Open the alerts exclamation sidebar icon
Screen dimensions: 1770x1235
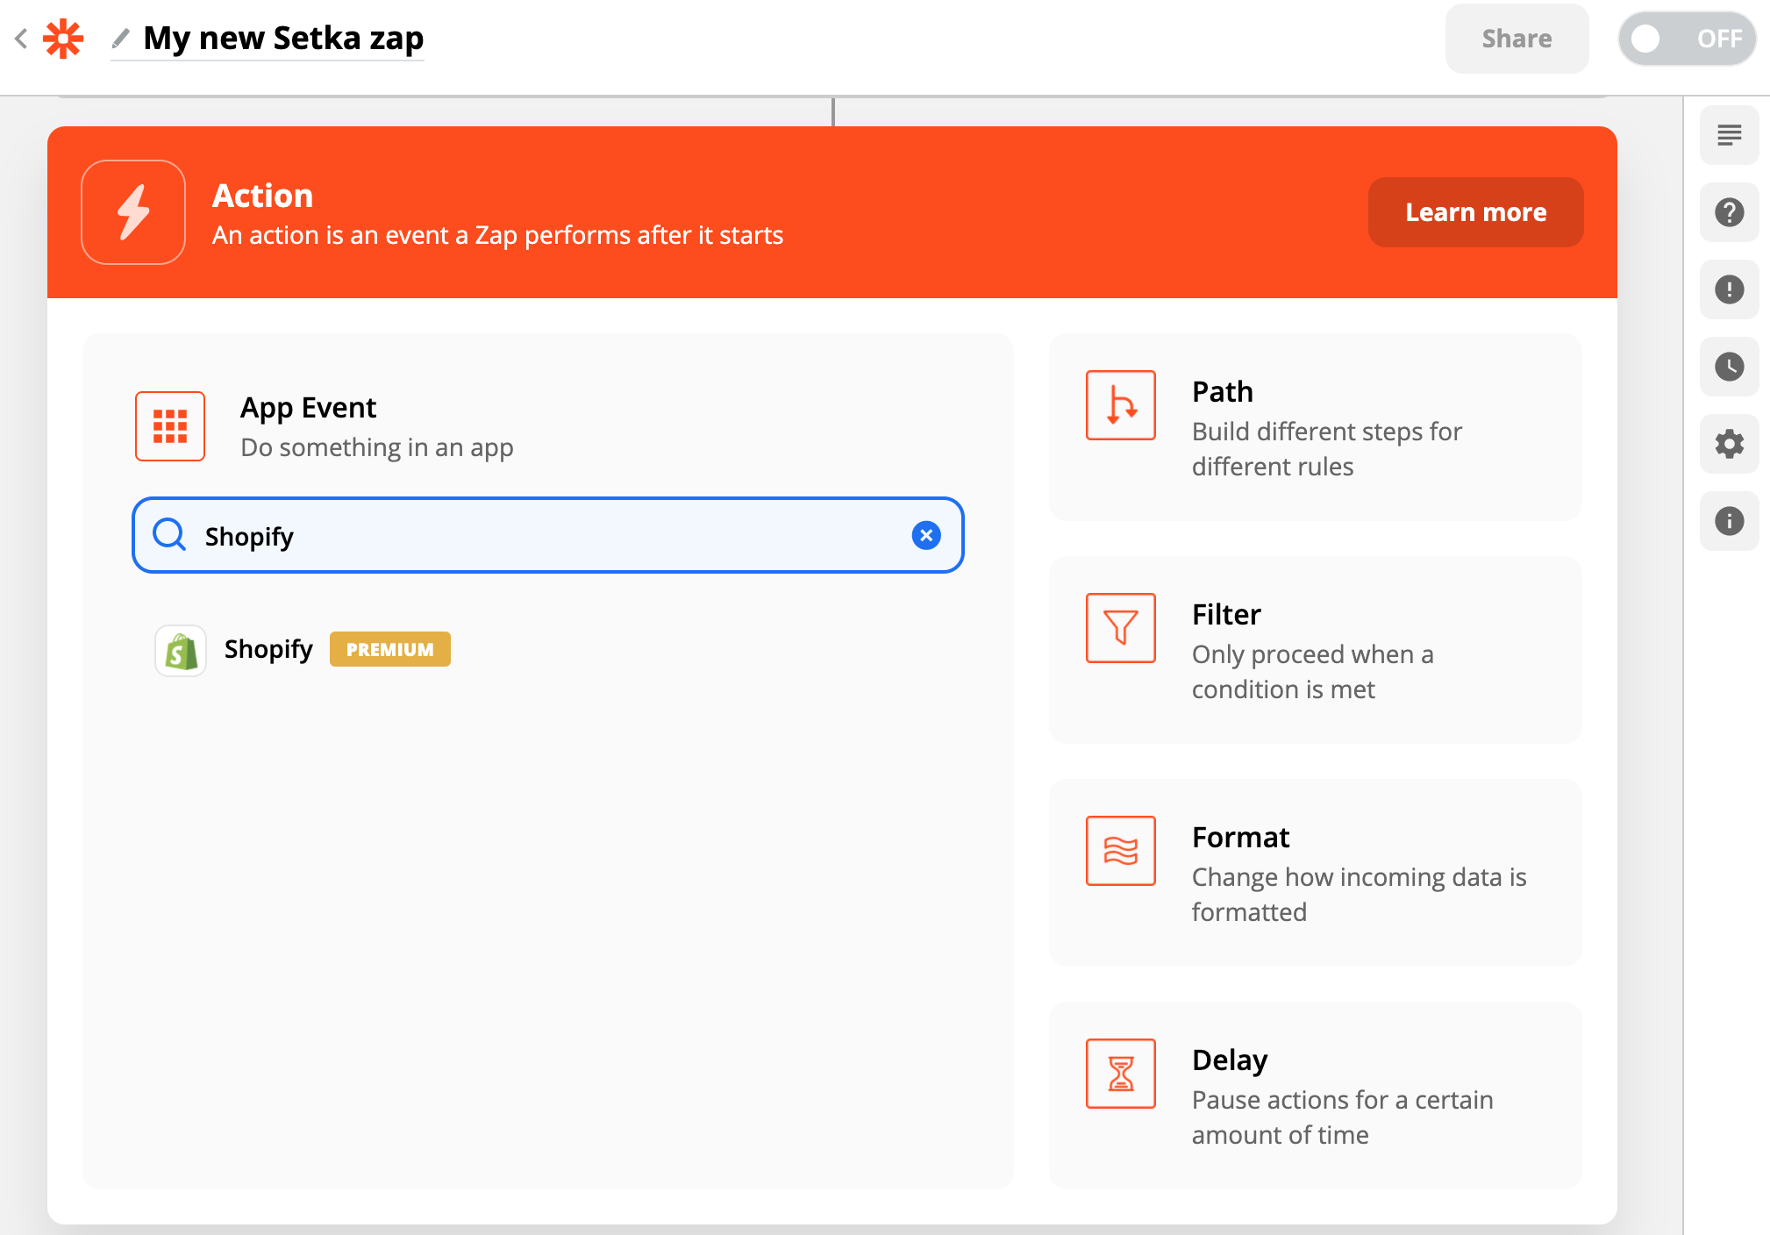[1729, 289]
